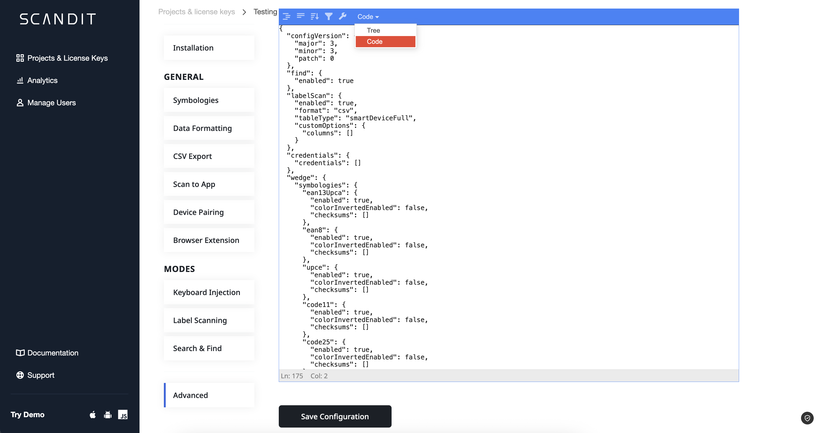The height and width of the screenshot is (433, 821).
Task: Open the Symbologies section under General
Action: coord(196,100)
